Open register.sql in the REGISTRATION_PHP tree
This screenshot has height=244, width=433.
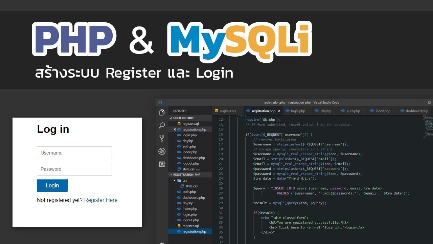coord(190,226)
